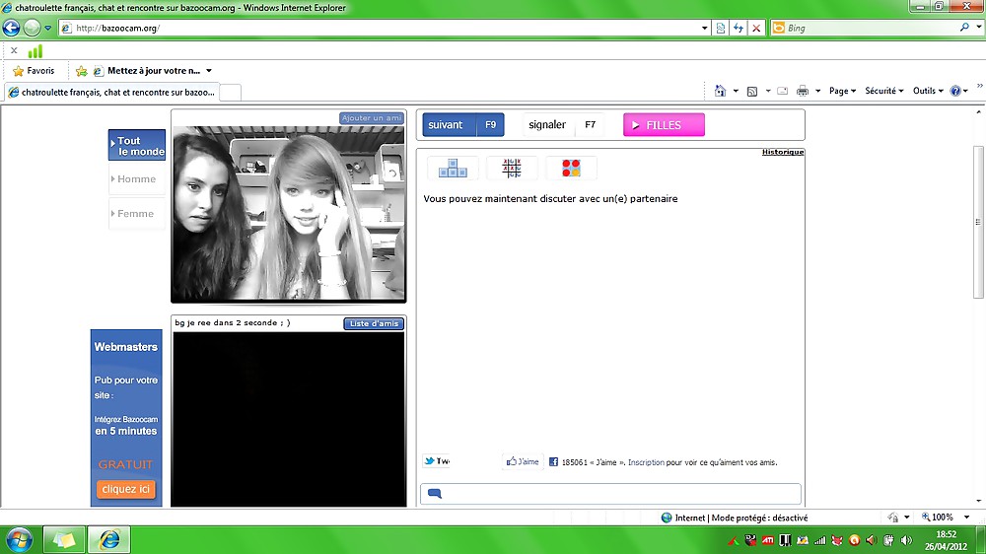Click the compatibility view icon
The height and width of the screenshot is (554, 986).
721,29
